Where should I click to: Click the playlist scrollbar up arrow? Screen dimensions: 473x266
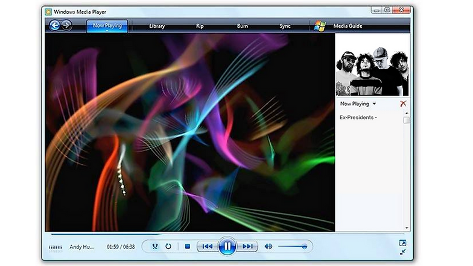407,113
